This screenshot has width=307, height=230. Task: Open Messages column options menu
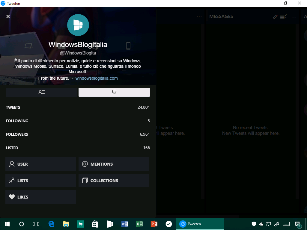click(294, 17)
